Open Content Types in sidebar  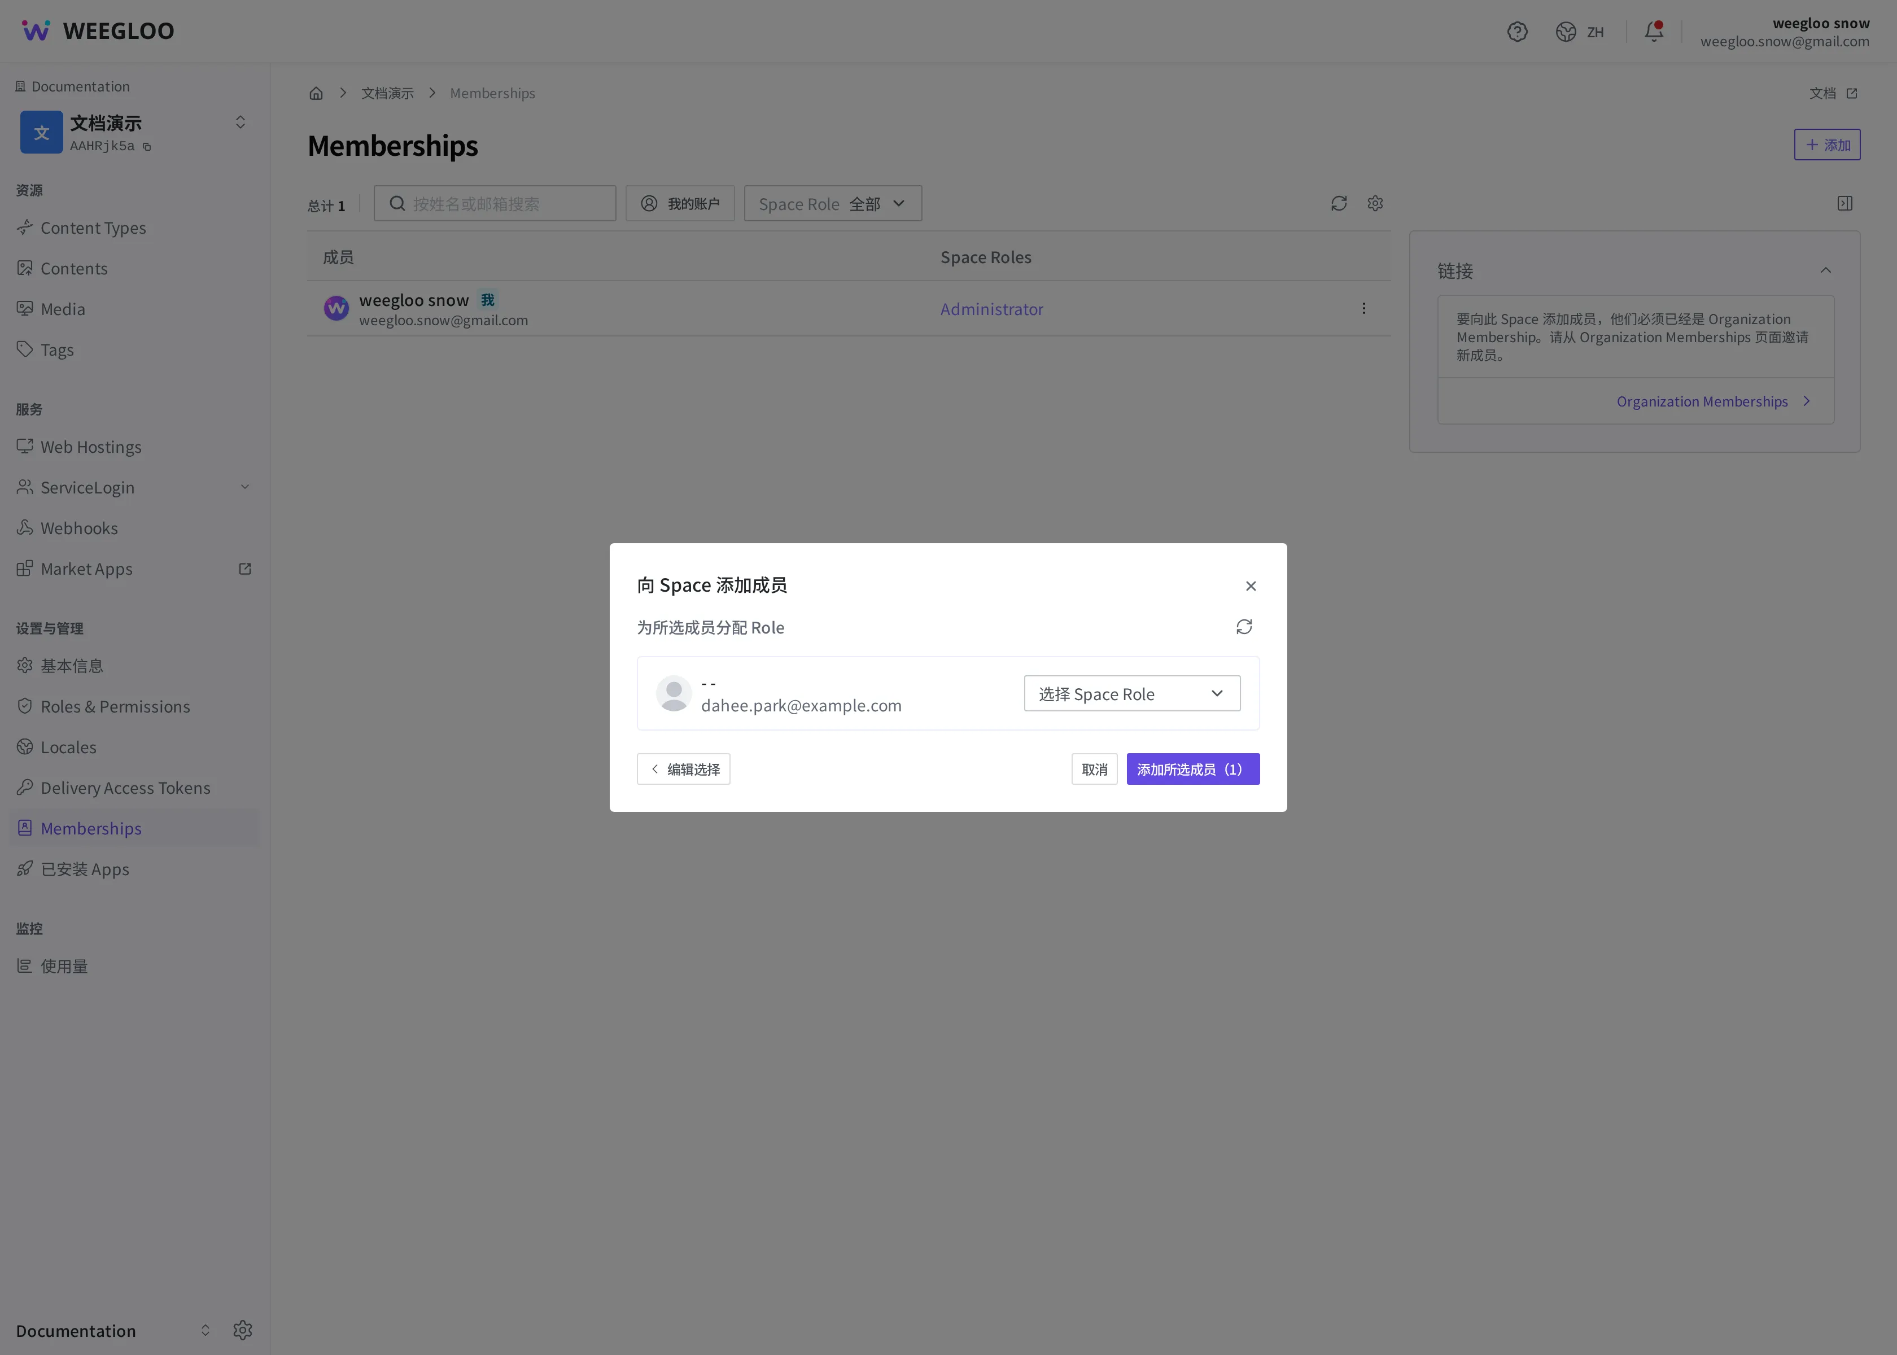[x=133, y=228]
